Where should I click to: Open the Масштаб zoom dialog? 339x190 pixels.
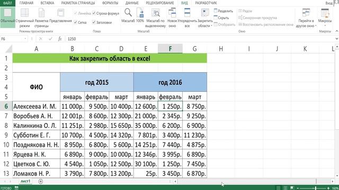pyautogui.click(x=128, y=15)
